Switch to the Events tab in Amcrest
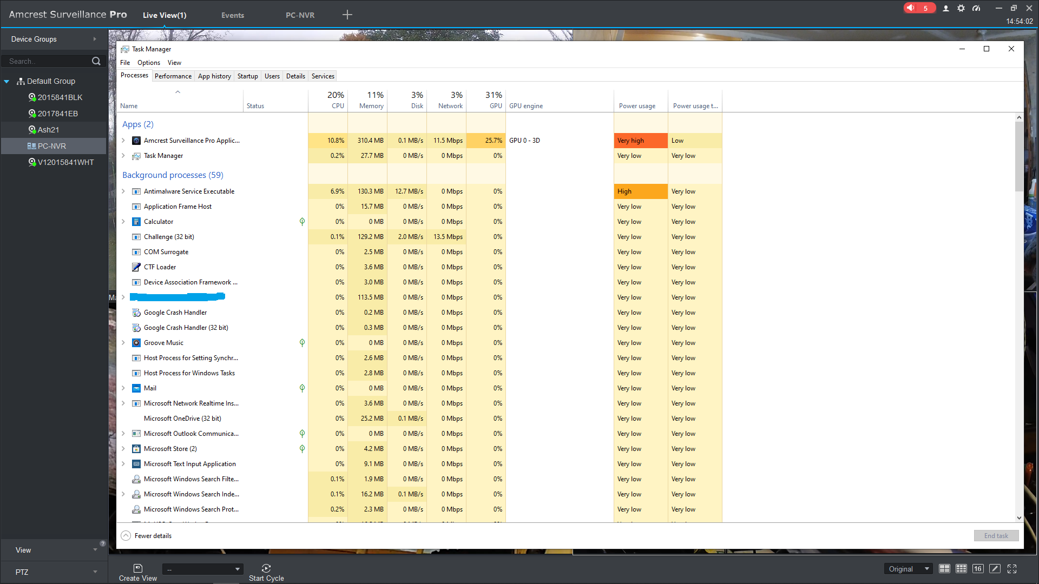Image resolution: width=1039 pixels, height=584 pixels. (x=233, y=15)
